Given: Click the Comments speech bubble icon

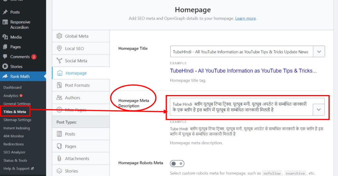Looking at the screenshot, I should (x=5, y=57).
